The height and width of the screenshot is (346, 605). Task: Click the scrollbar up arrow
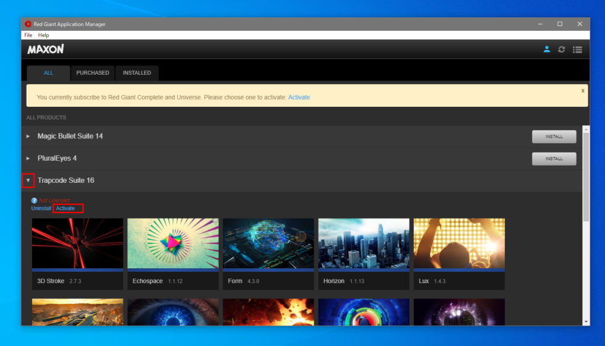pos(586,129)
